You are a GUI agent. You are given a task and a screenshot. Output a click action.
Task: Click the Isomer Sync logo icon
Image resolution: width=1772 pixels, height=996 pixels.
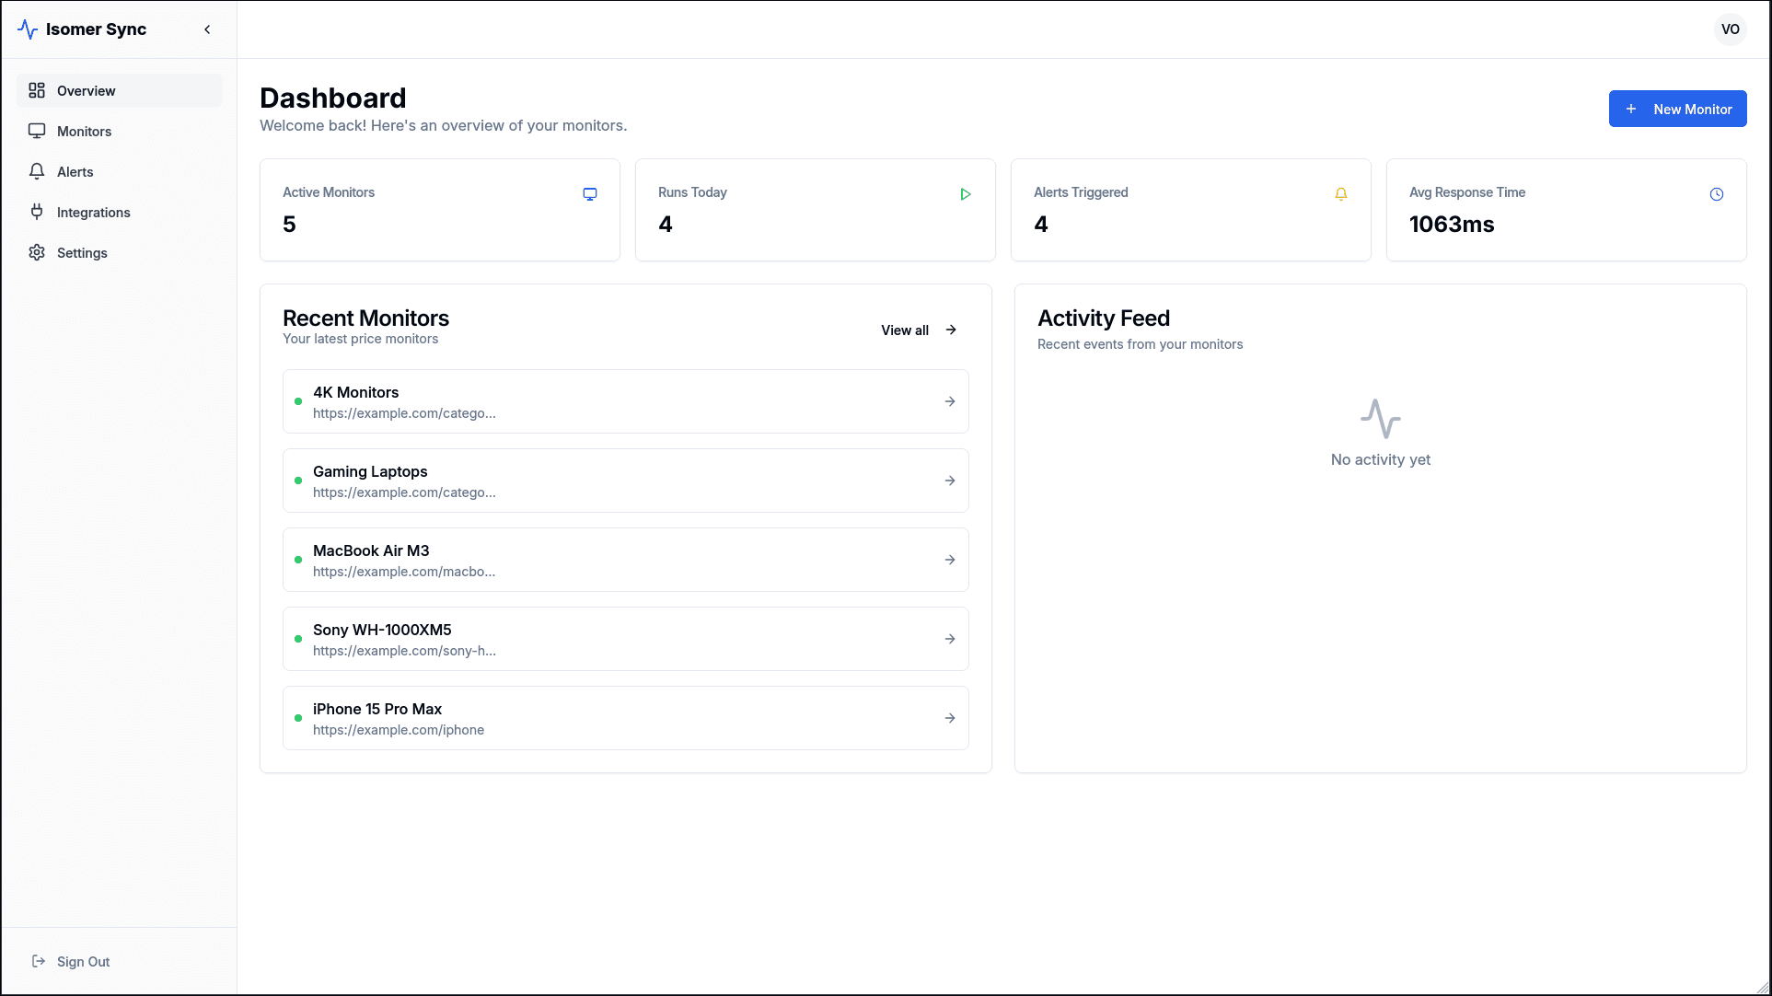(x=28, y=29)
